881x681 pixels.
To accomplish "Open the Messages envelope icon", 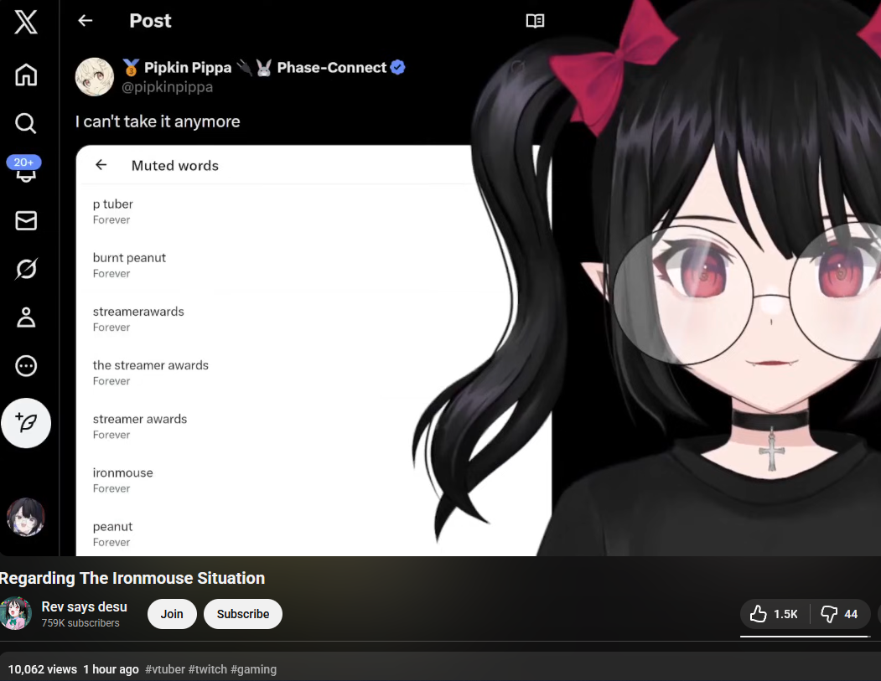I will tap(26, 220).
